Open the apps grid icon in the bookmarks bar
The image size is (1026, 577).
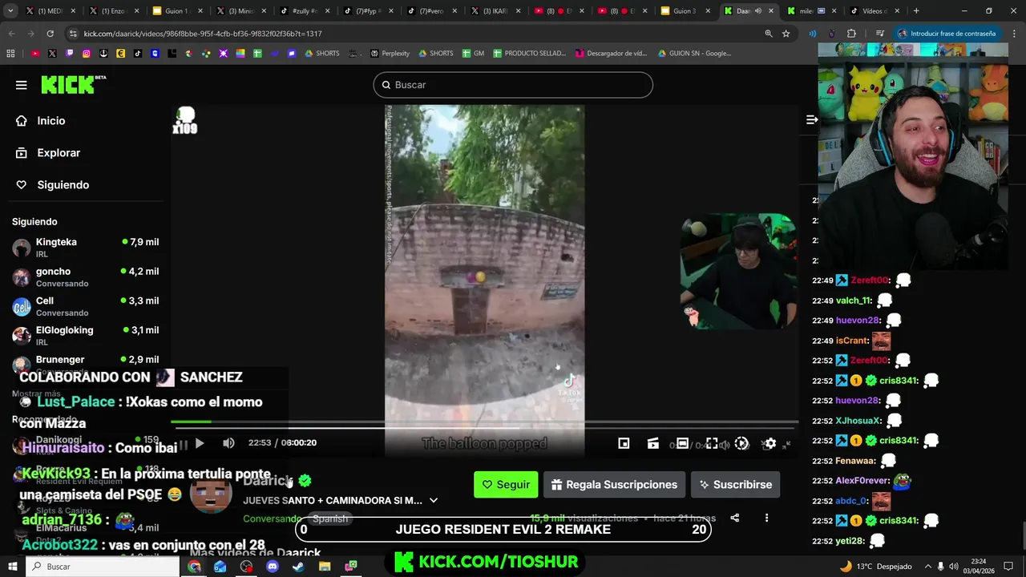click(x=10, y=54)
